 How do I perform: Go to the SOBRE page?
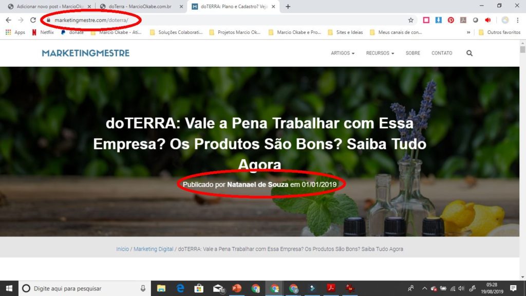click(412, 53)
